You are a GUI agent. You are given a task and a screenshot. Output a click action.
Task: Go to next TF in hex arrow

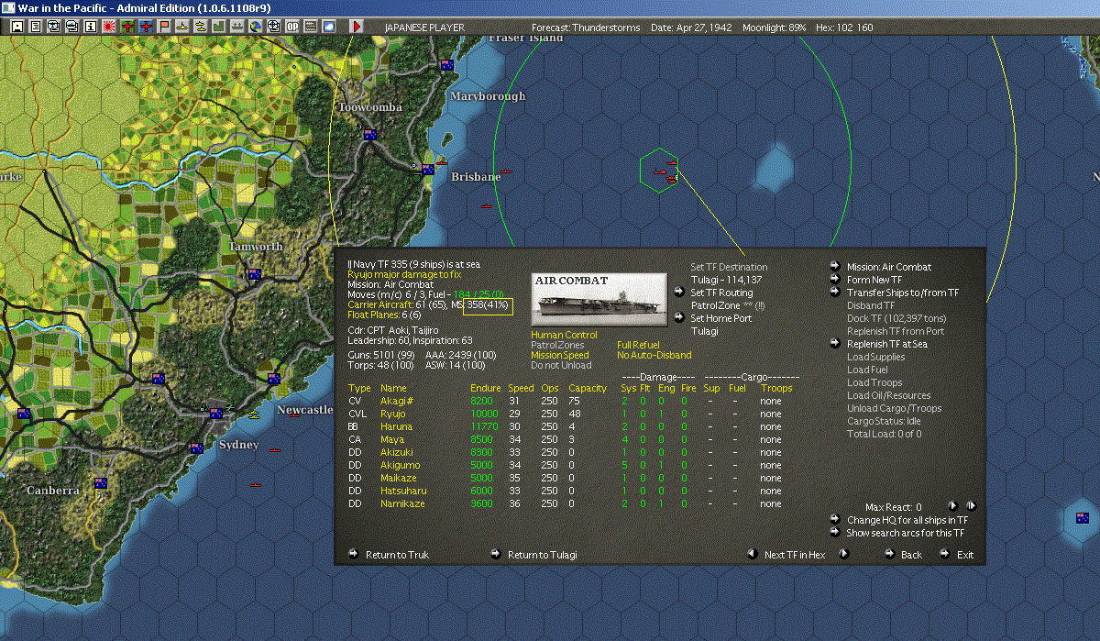pyautogui.click(x=844, y=554)
